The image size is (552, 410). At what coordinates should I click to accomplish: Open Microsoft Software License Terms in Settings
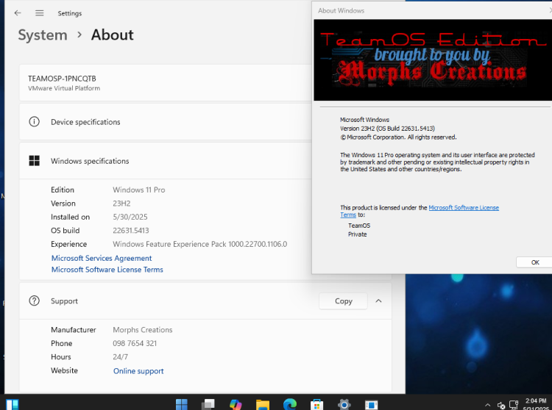coord(107,270)
